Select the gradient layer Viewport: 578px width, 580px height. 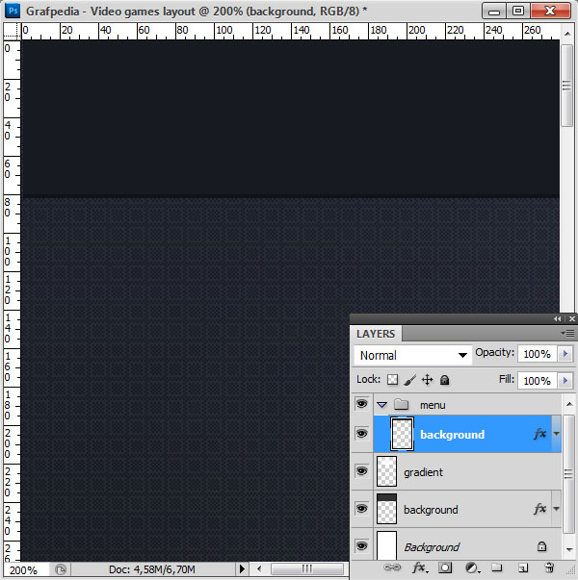tap(467, 471)
